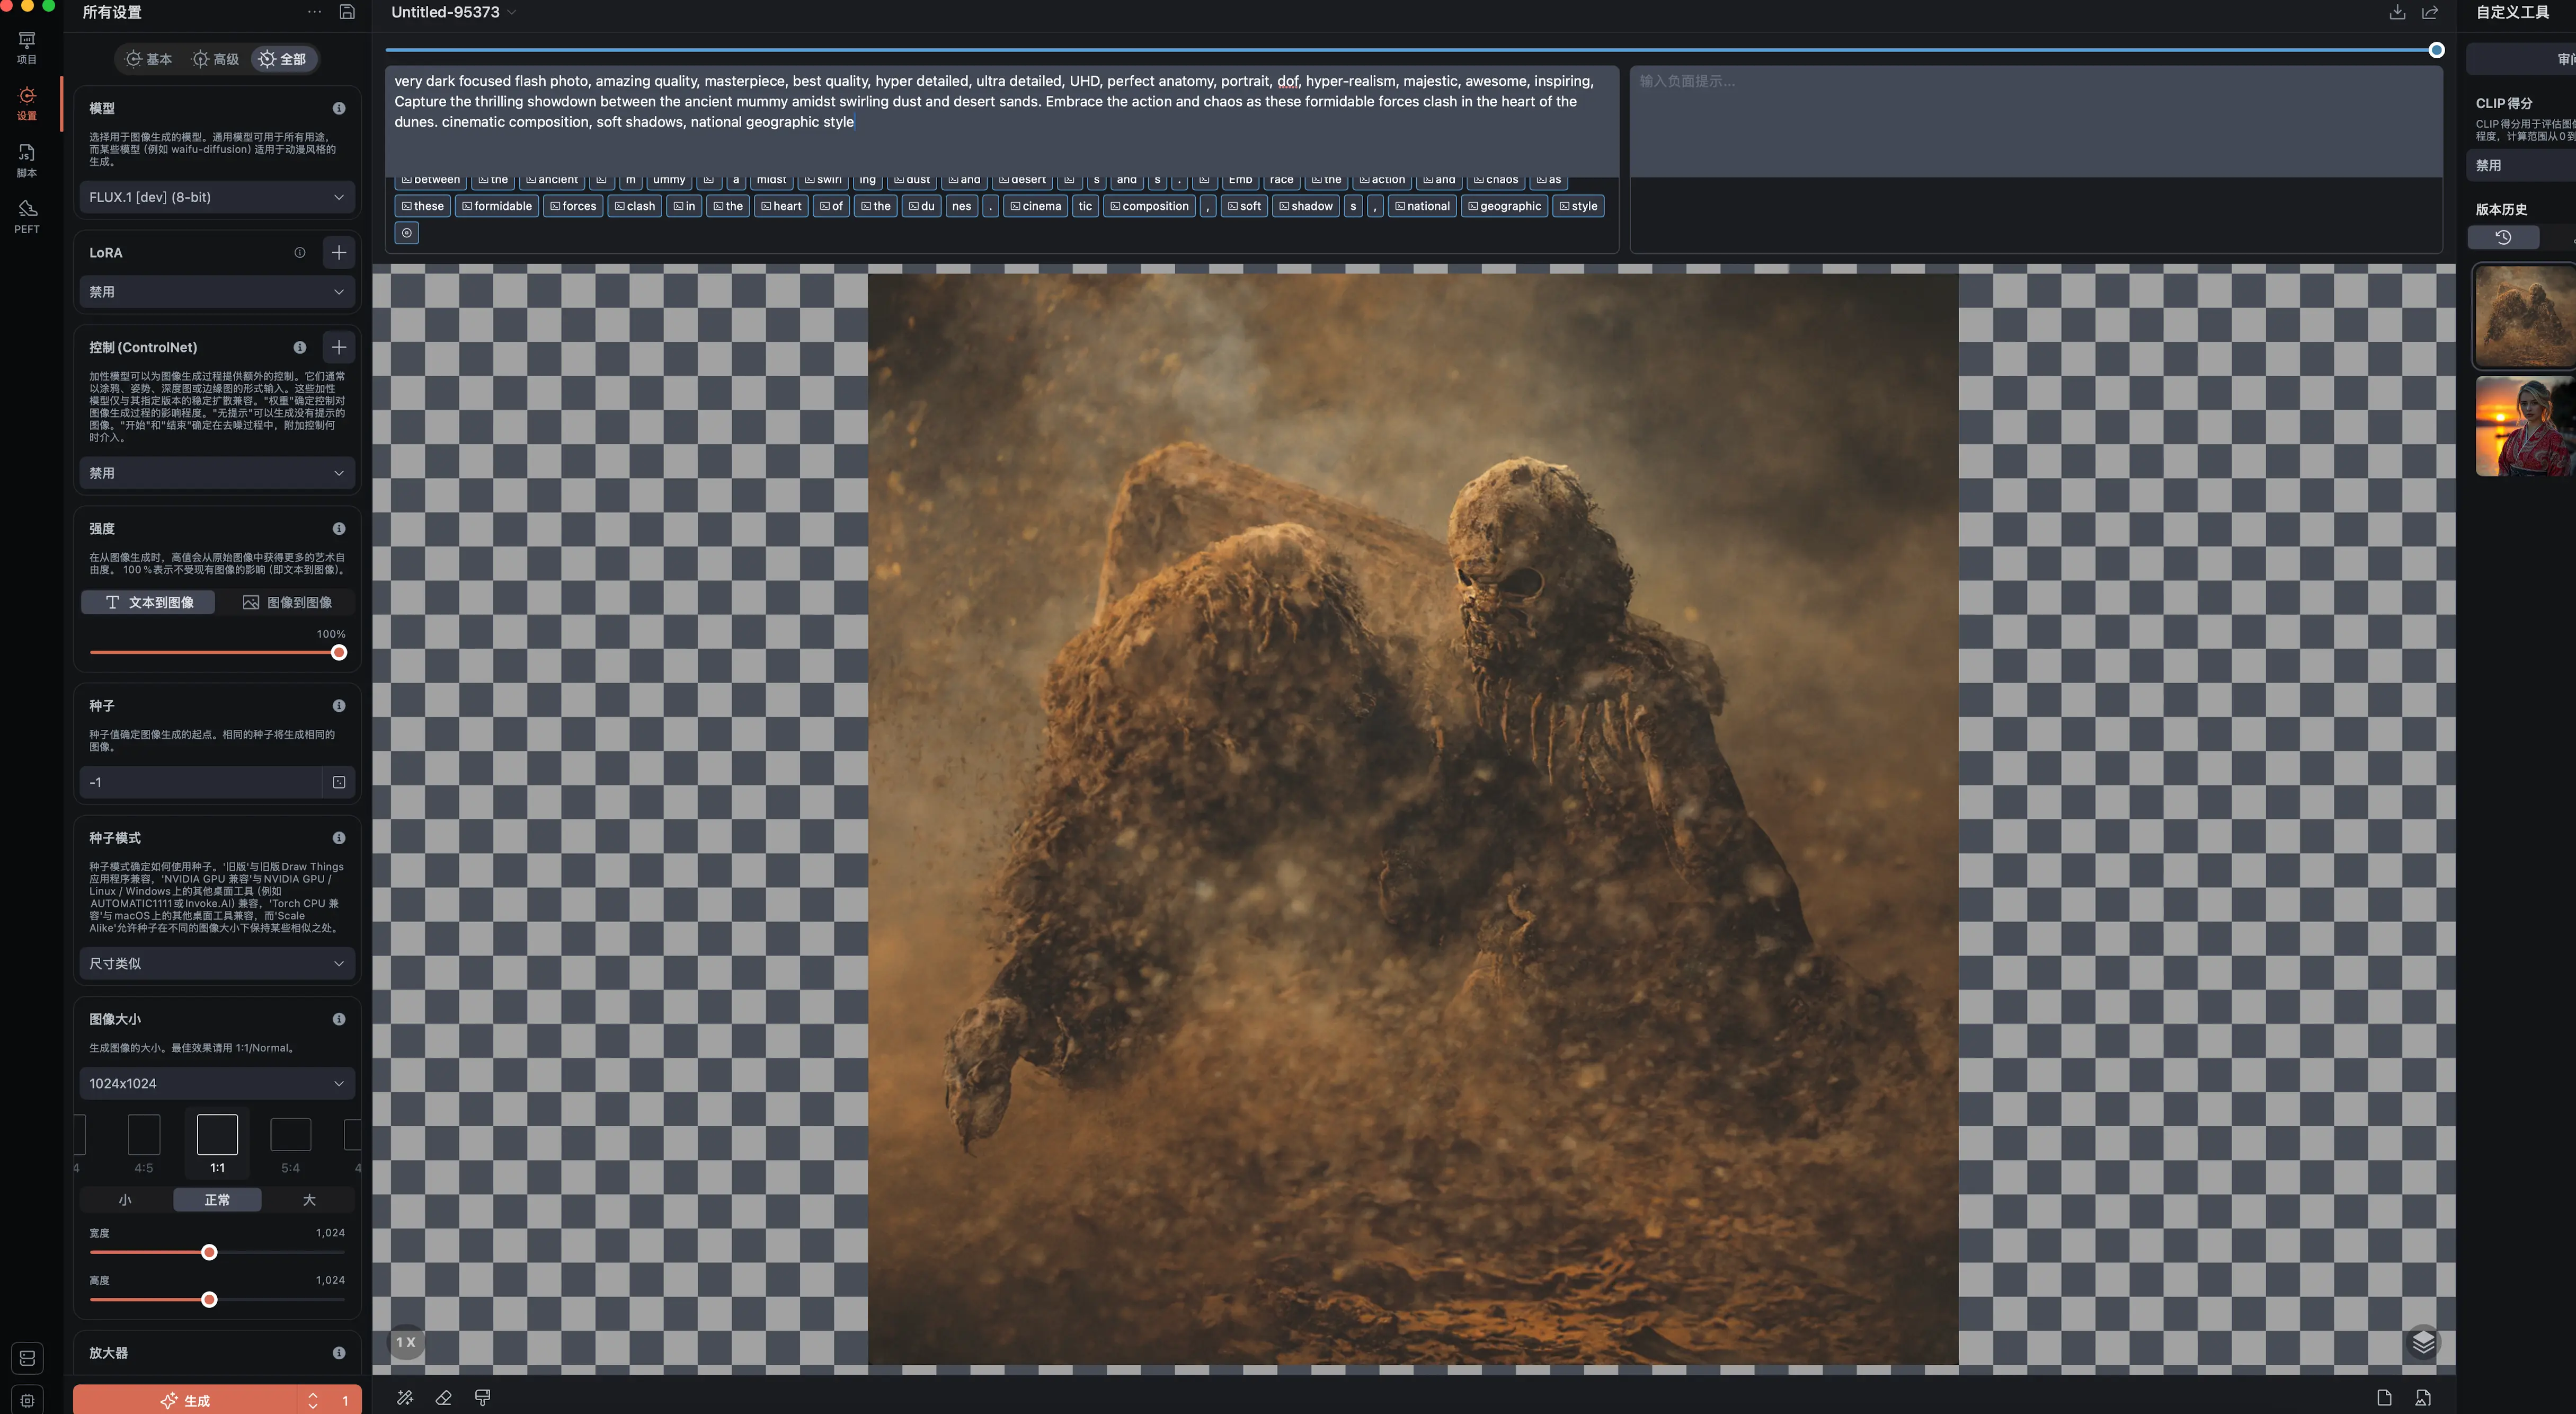Click the bottom-left sidebar gear icon
This screenshot has width=2576, height=1414.
[x=27, y=1401]
